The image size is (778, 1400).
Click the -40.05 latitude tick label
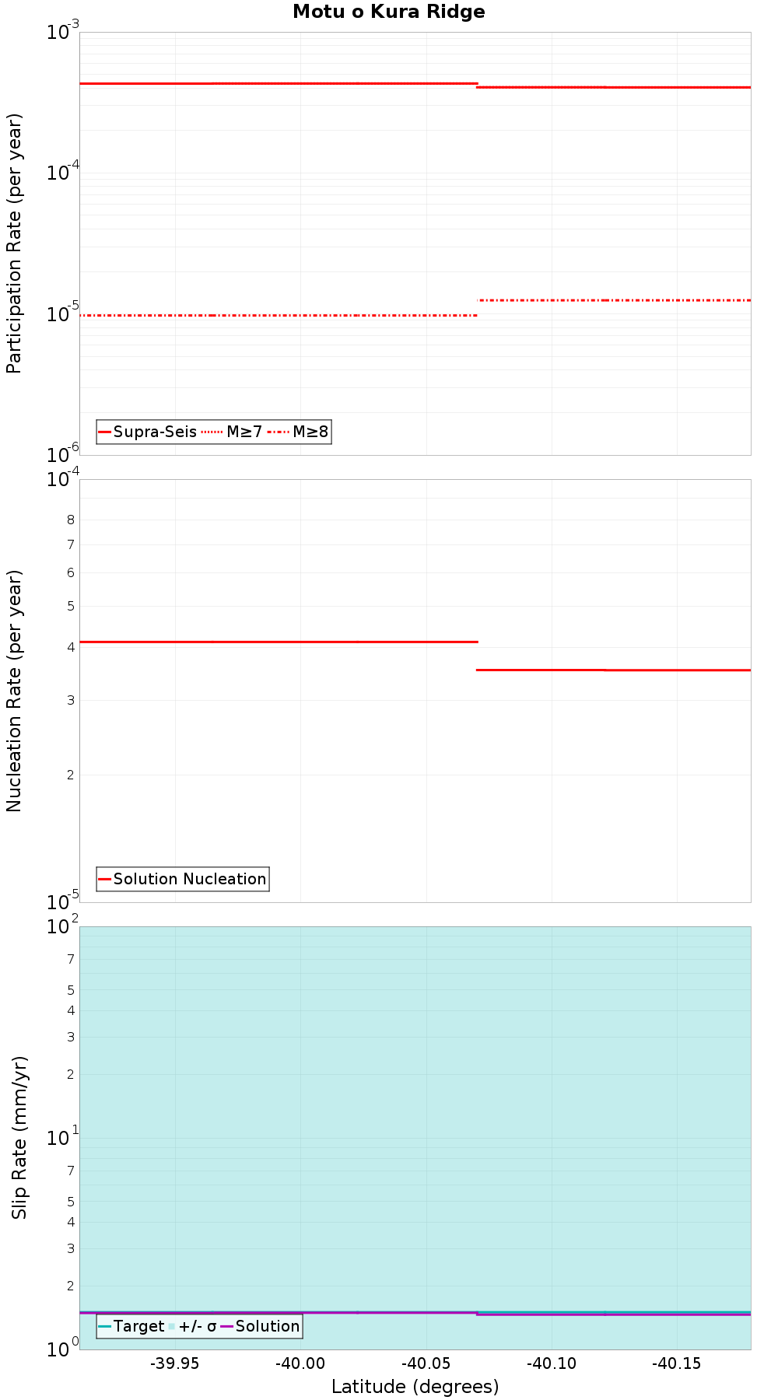(x=426, y=1363)
